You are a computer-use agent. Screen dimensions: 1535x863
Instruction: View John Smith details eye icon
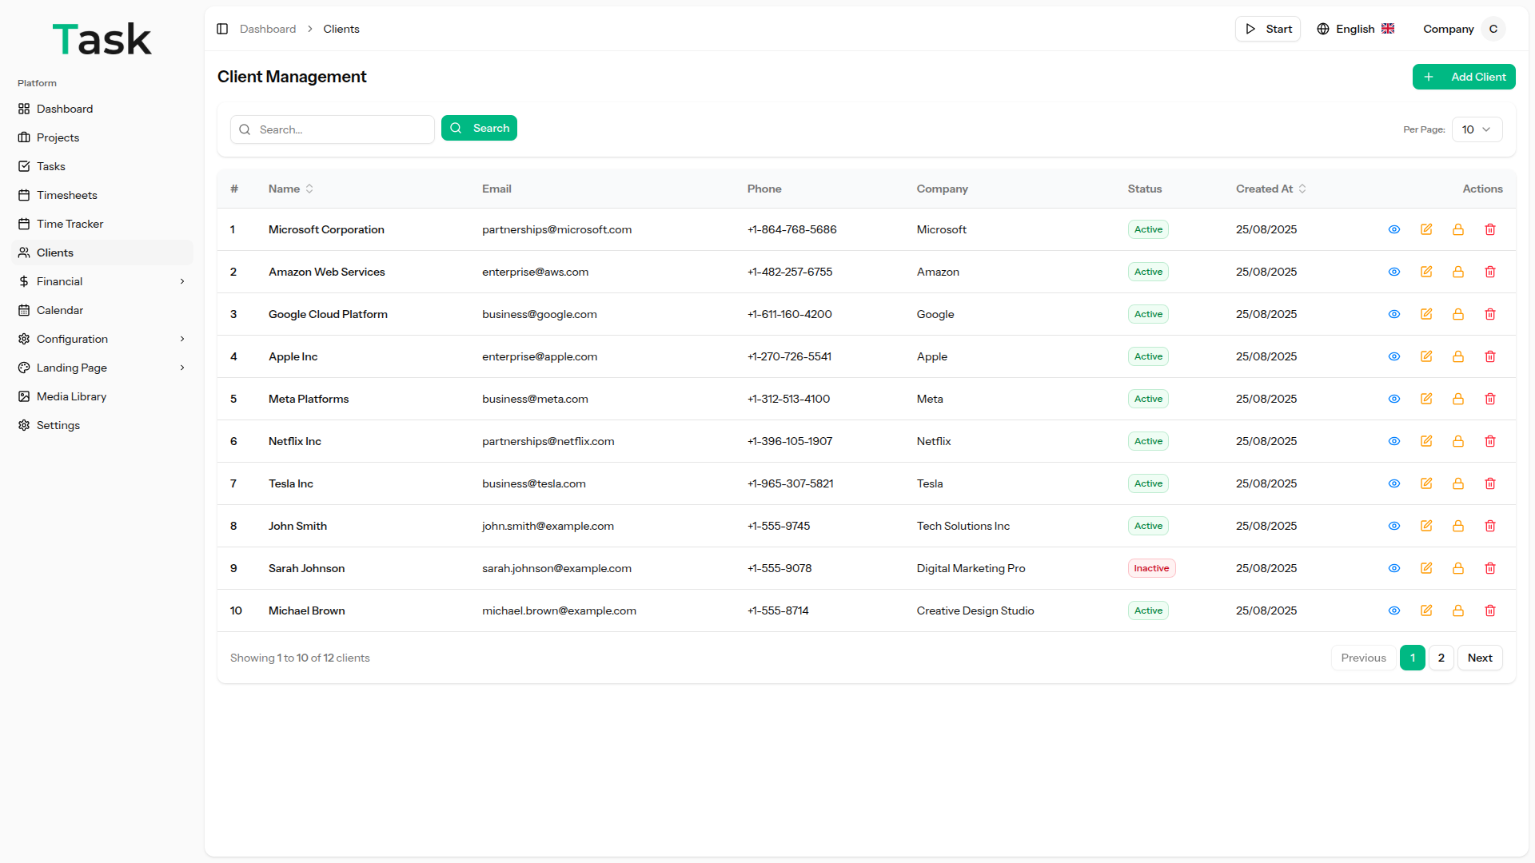(x=1394, y=526)
